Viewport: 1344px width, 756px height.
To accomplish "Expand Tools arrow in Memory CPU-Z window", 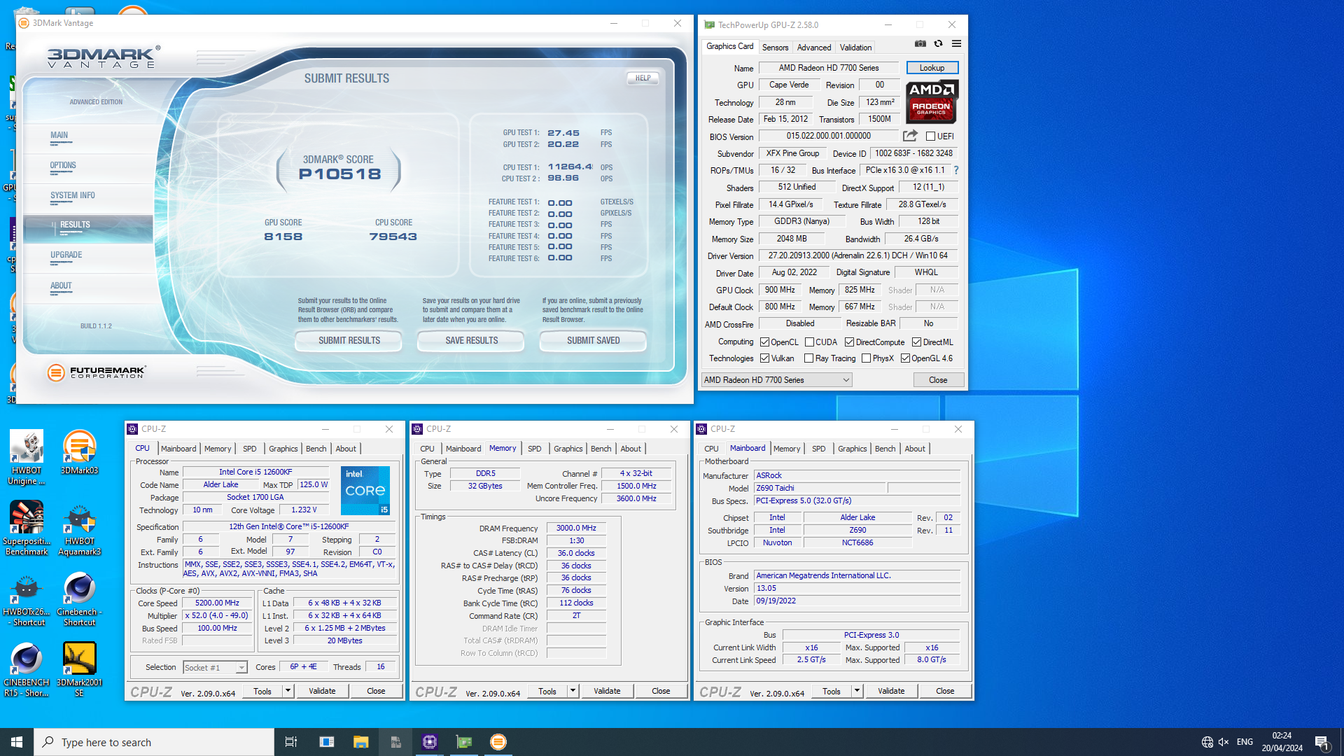I will click(x=573, y=691).
